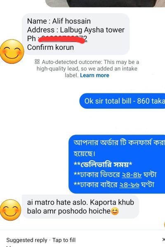Open the 24-96 hours underlined link
This screenshot has height=247, width=165.
tap(129, 184)
